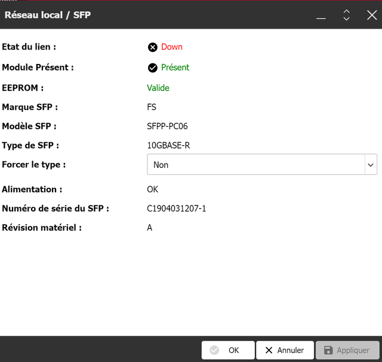The height and width of the screenshot is (362, 382).
Task: Expand the window using up-down arrows icon
Action: 346,15
